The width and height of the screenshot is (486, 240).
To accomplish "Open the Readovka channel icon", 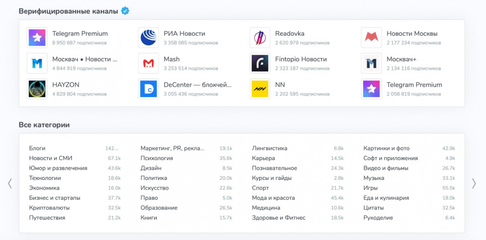I will point(260,38).
